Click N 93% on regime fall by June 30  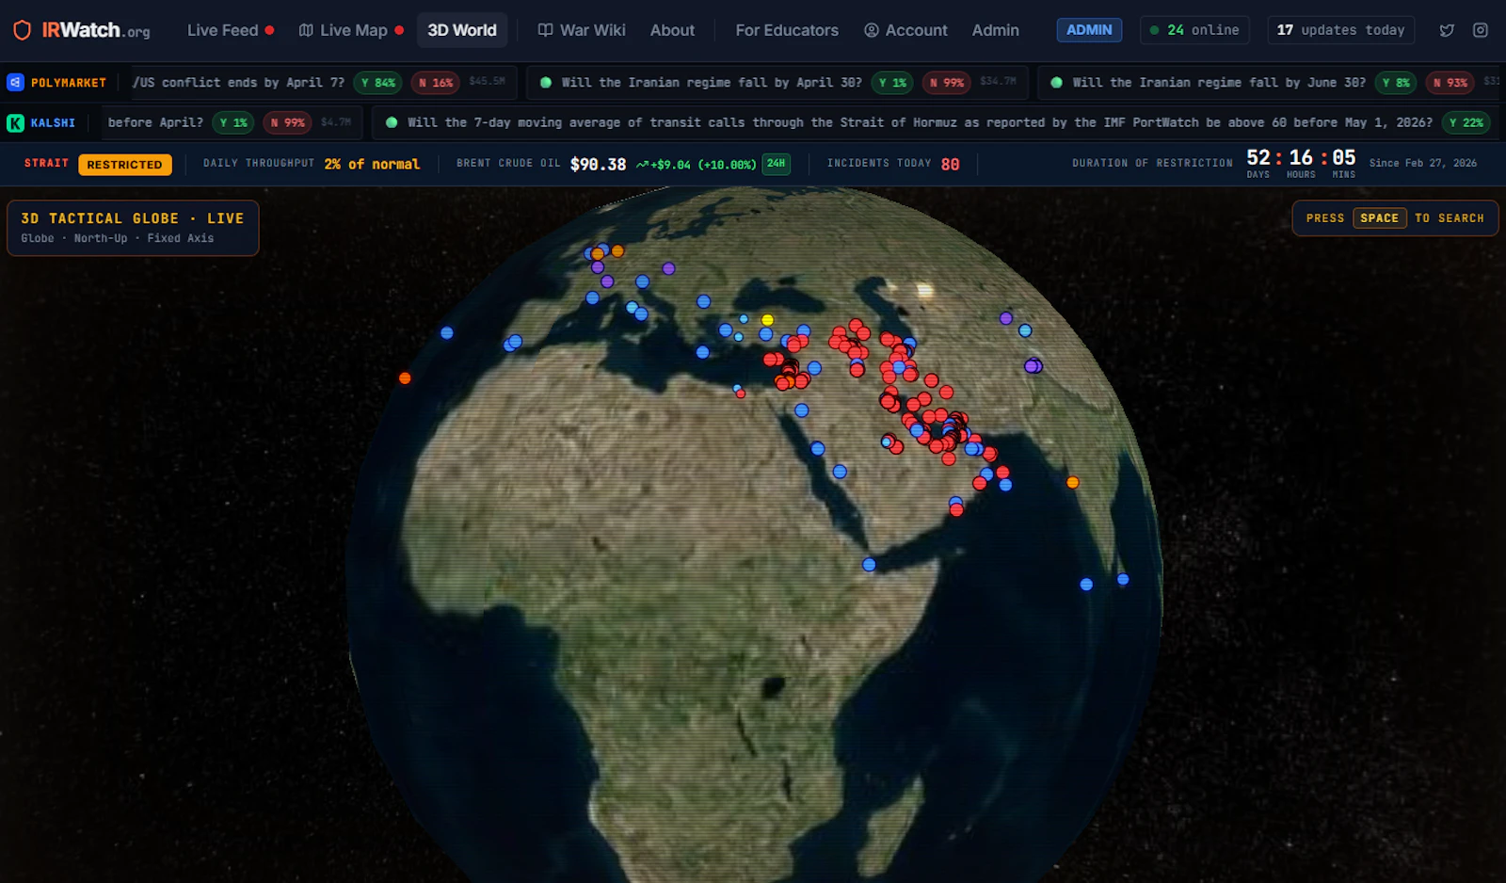[x=1450, y=83]
